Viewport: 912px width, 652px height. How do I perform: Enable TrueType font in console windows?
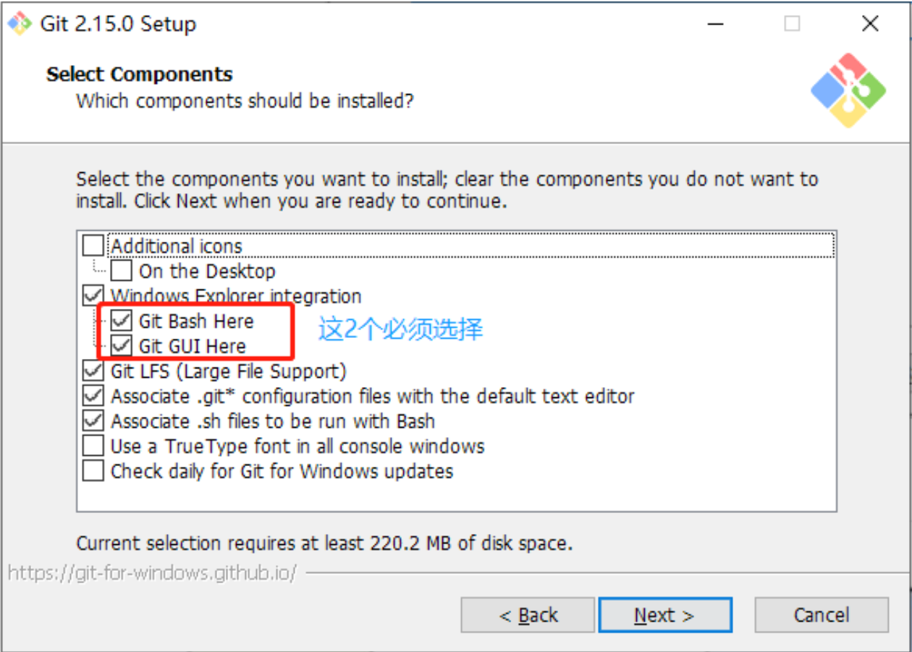[x=93, y=446]
